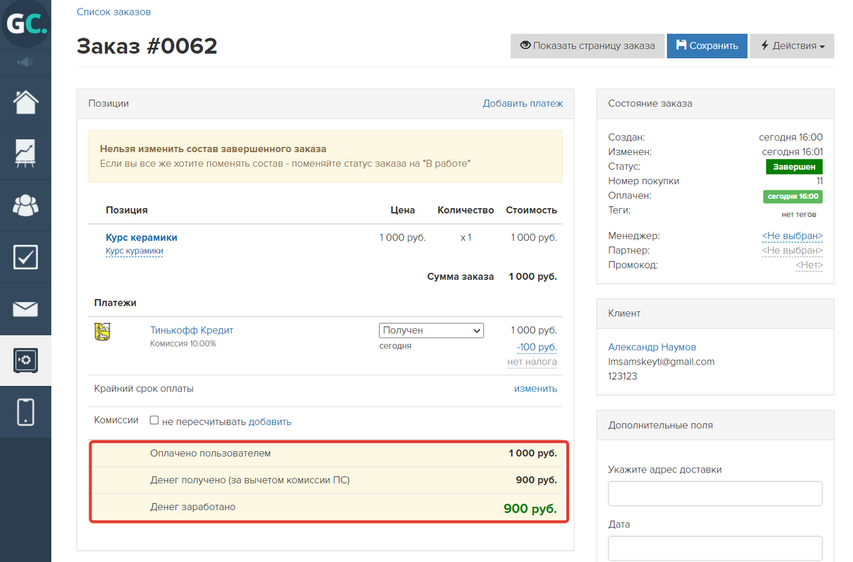
Task: Click 'изменить' for payment deadline
Action: pyautogui.click(x=535, y=389)
